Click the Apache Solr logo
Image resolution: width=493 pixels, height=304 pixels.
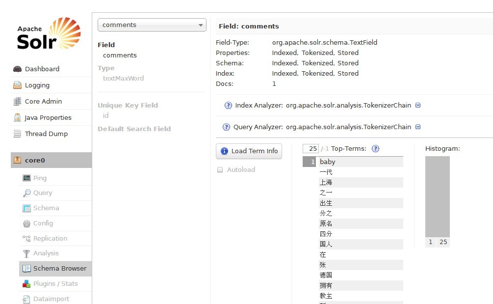pyautogui.click(x=49, y=33)
